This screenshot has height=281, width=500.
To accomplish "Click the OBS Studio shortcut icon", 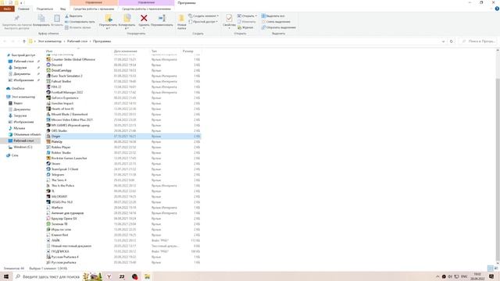I will (48, 130).
